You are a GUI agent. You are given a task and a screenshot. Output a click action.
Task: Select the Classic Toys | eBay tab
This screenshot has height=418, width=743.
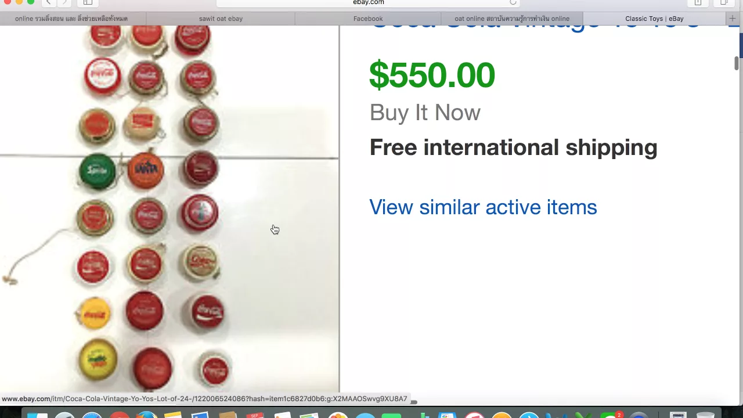click(654, 19)
